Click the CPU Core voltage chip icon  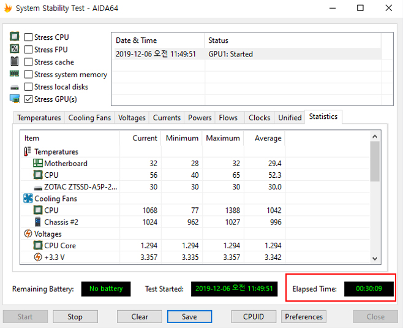pyautogui.click(x=38, y=245)
